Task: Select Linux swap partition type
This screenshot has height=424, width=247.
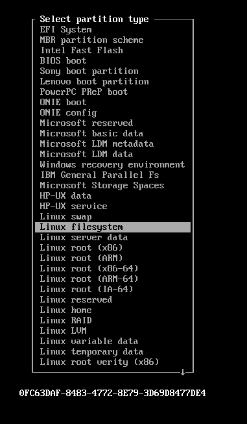Action: tap(65, 217)
